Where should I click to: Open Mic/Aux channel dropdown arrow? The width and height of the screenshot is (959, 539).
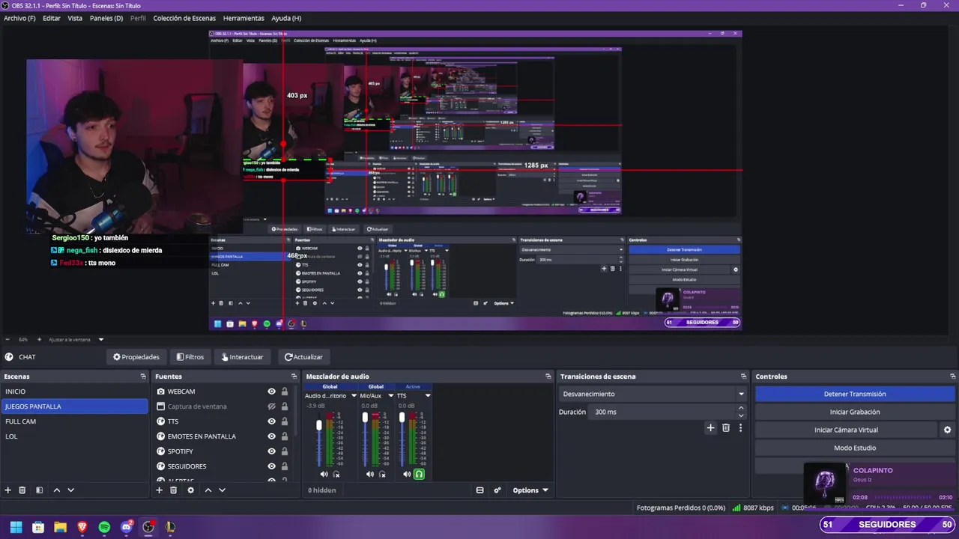point(390,395)
